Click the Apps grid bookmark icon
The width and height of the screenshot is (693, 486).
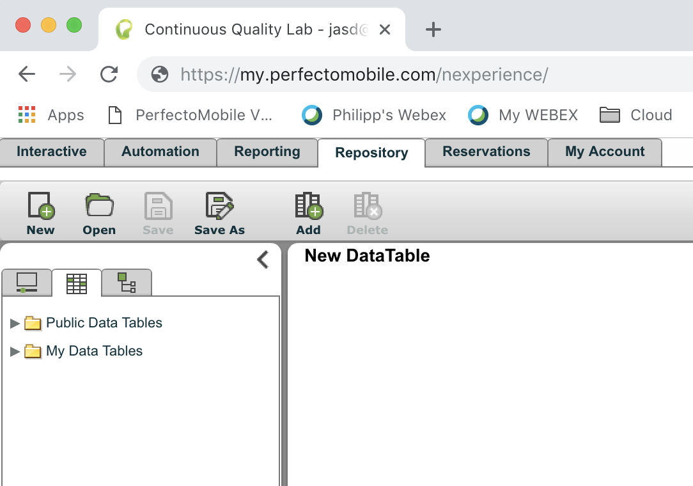(x=27, y=115)
